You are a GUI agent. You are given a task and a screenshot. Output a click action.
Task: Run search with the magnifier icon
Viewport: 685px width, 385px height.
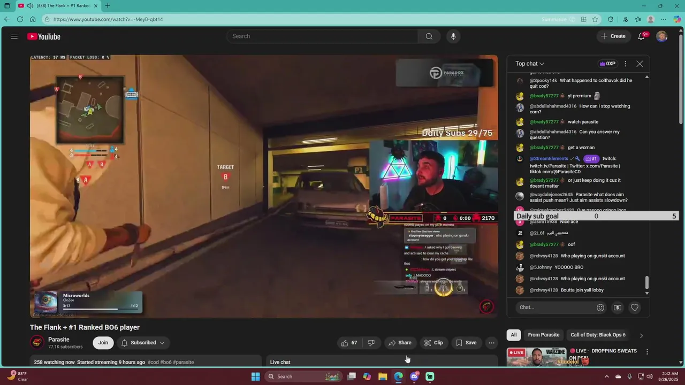pos(429,36)
